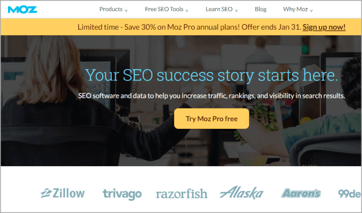Screen dimensions: 362x213
Task: Expand the Why Moz dropdown arrow
Action: [x=311, y=11]
